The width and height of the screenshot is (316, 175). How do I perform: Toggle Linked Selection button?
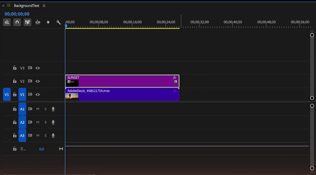click(27, 22)
